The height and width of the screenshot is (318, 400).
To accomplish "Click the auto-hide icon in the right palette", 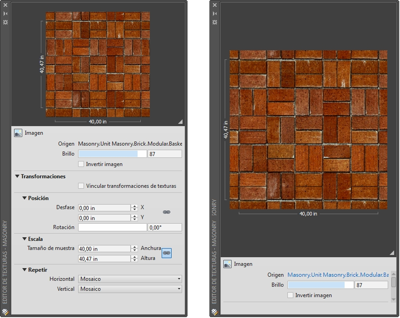I will [215, 14].
